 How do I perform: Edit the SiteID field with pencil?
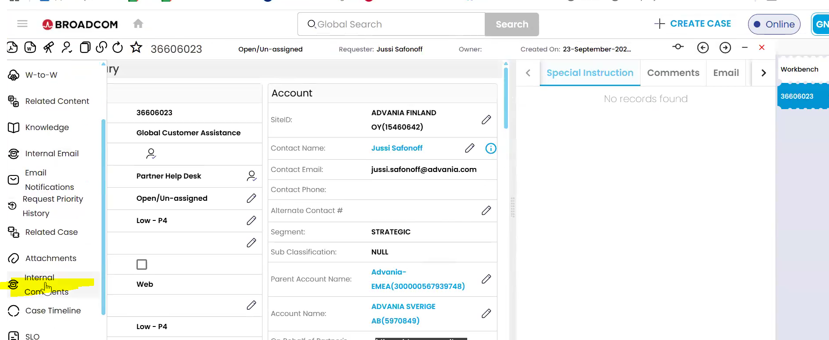coord(486,120)
